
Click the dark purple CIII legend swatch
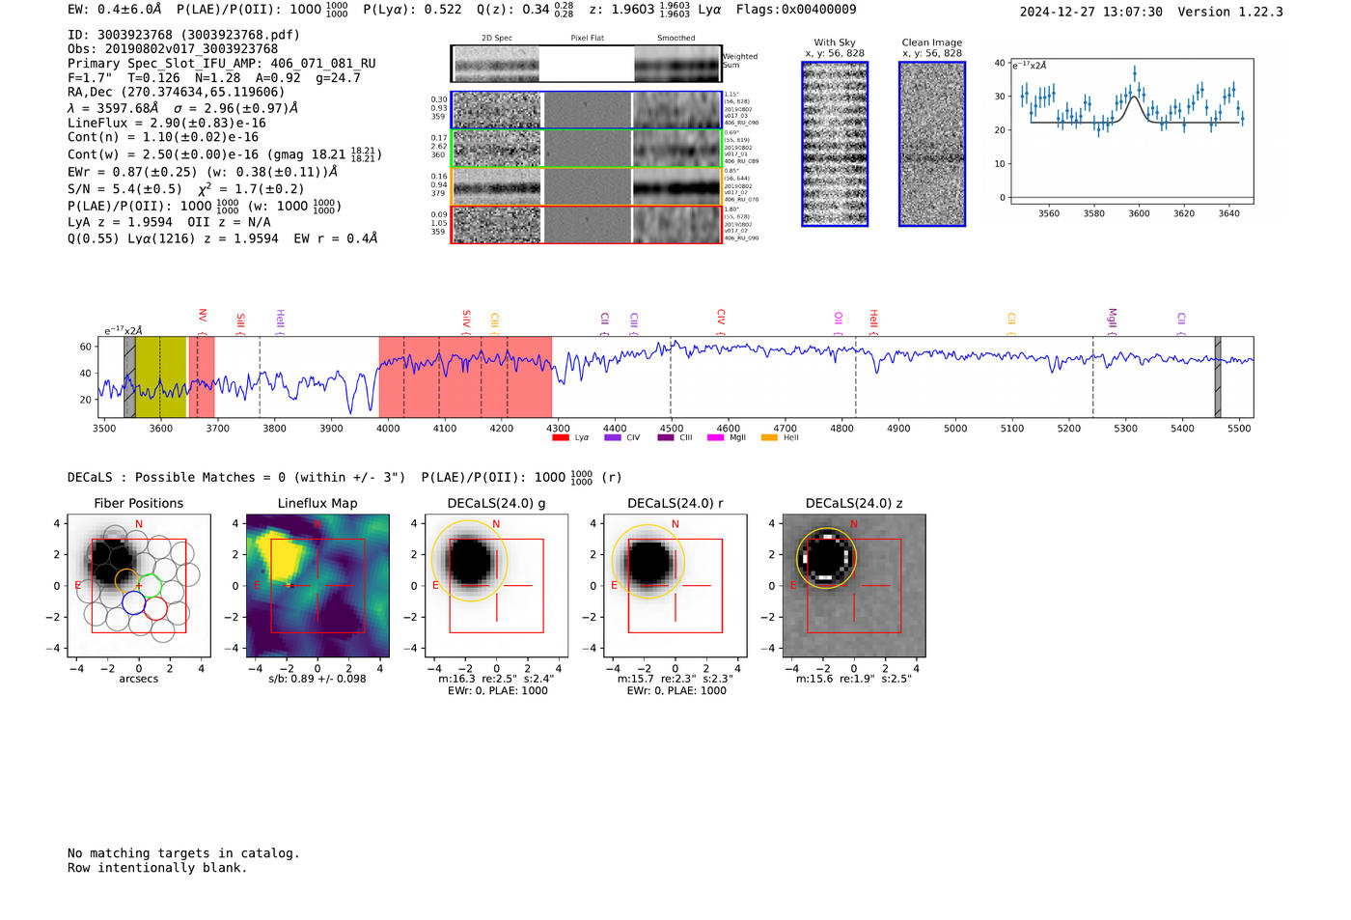[666, 437]
